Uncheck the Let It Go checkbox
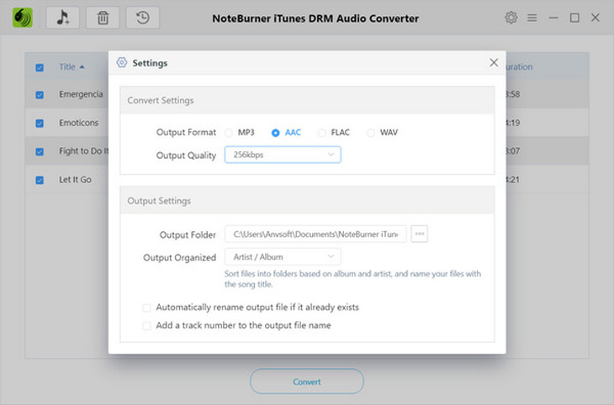Screen dimensions: 614x405 coord(40,180)
